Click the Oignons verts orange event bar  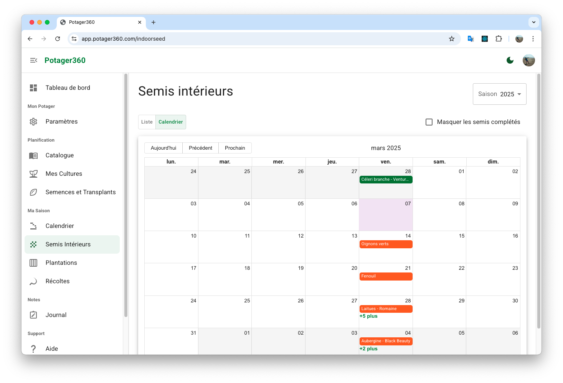point(386,244)
